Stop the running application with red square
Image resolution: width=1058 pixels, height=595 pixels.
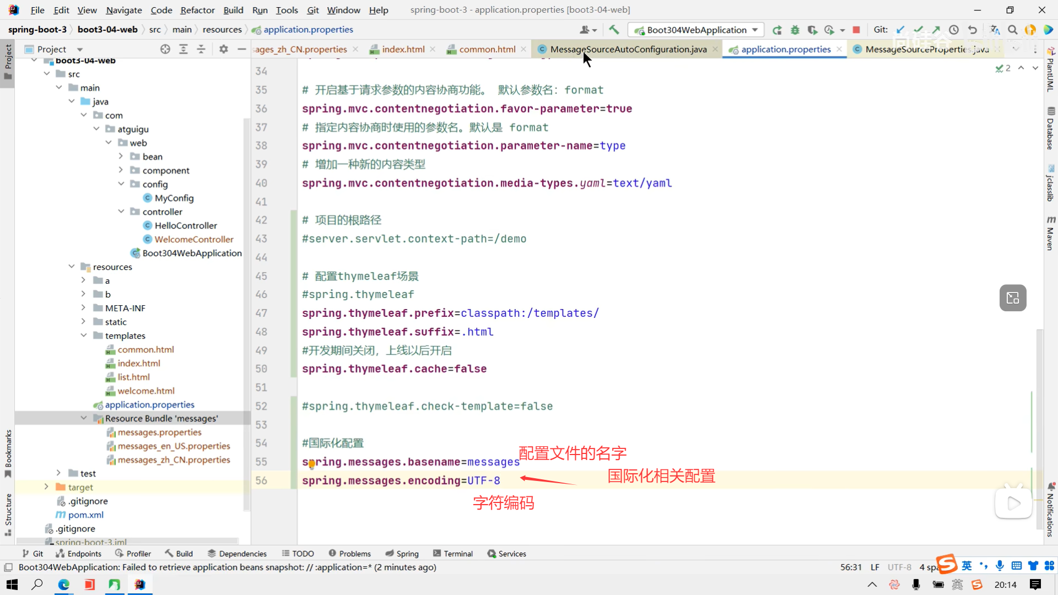pyautogui.click(x=856, y=30)
